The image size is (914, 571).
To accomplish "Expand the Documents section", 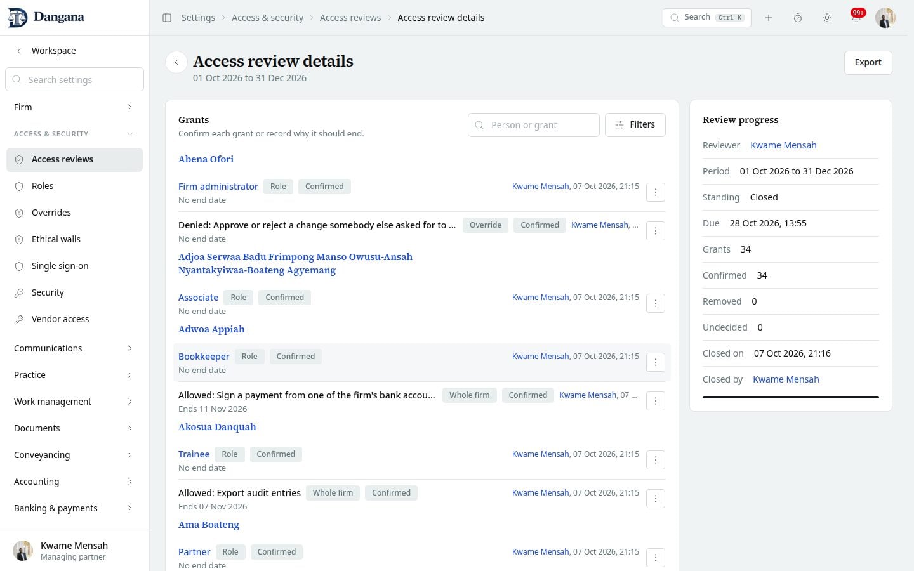I will (x=74, y=428).
